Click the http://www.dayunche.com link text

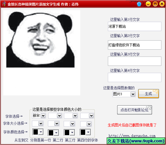[x=132, y=136]
